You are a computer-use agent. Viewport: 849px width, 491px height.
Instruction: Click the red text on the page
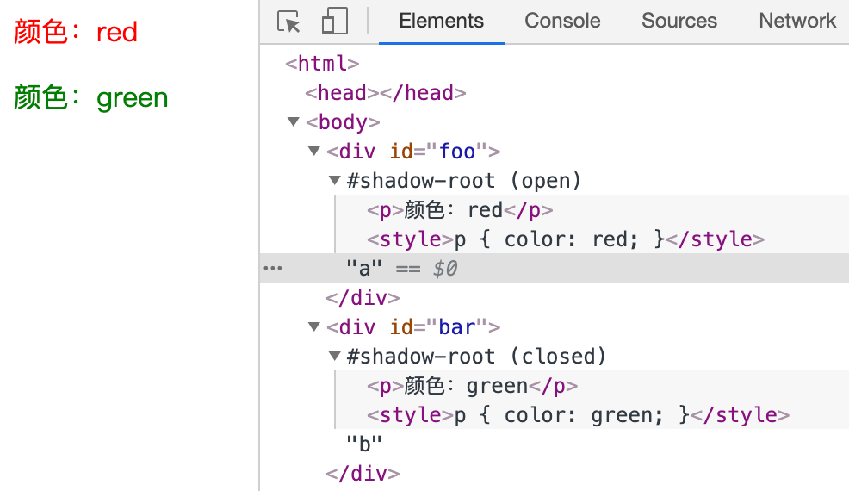[76, 33]
